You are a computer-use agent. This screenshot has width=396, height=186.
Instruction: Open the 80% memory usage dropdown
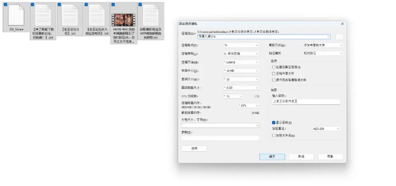[x=248, y=106]
